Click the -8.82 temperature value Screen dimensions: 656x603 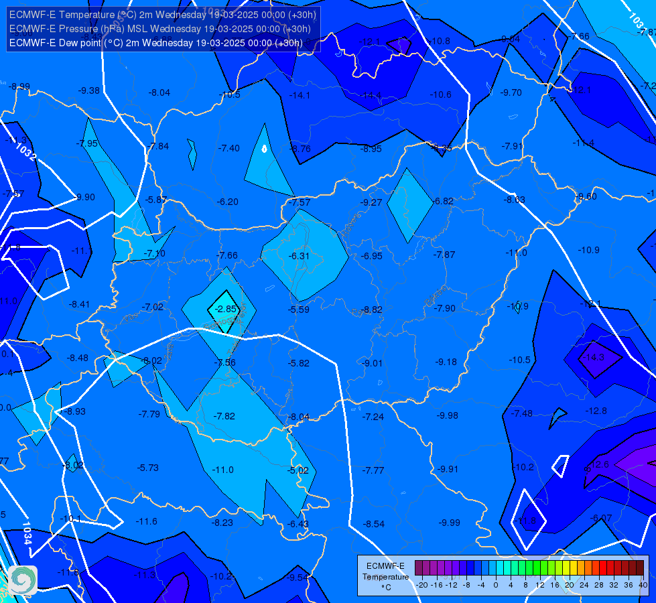[371, 310]
